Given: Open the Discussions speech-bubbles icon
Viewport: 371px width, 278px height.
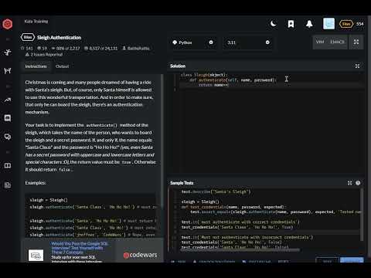Looking at the screenshot, I should (x=8, y=137).
